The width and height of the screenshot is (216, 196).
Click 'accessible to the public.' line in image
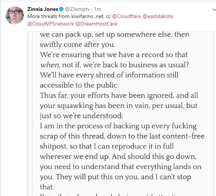(79, 85)
